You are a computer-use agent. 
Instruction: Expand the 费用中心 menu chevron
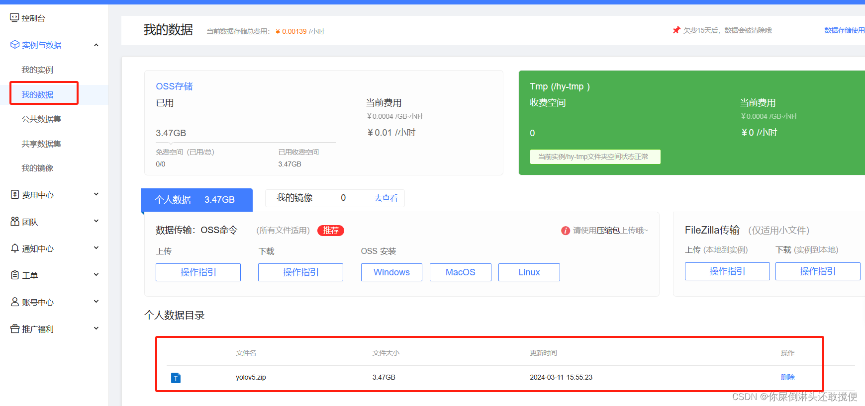96,194
